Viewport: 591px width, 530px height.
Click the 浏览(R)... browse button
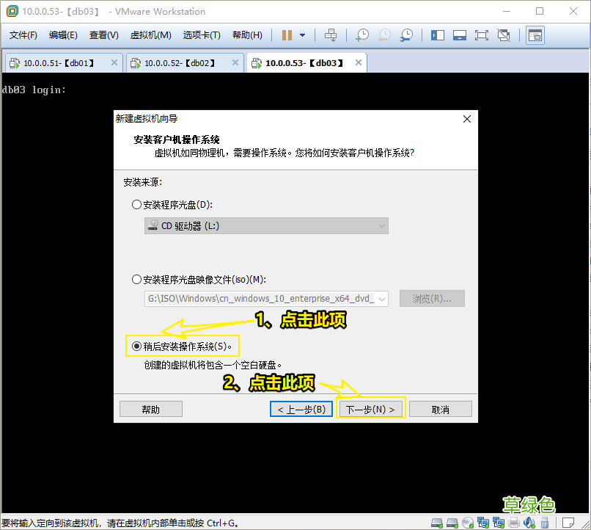432,299
